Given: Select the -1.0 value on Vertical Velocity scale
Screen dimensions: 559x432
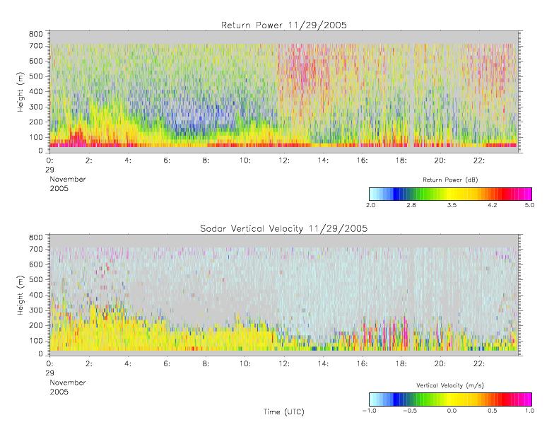Looking at the screenshot, I should click(x=370, y=411).
